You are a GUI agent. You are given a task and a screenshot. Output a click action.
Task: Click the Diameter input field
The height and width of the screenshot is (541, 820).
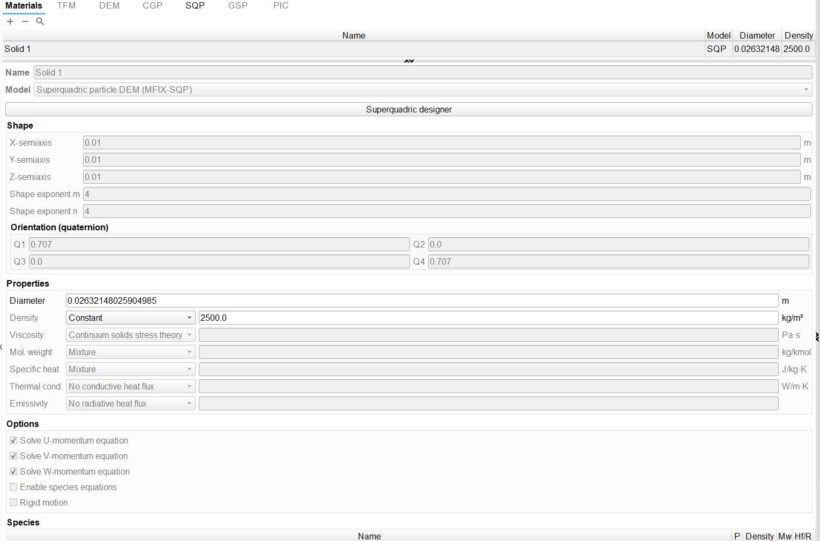click(x=421, y=300)
